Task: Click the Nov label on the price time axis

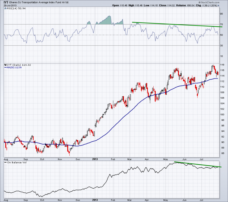Action: click(60, 159)
